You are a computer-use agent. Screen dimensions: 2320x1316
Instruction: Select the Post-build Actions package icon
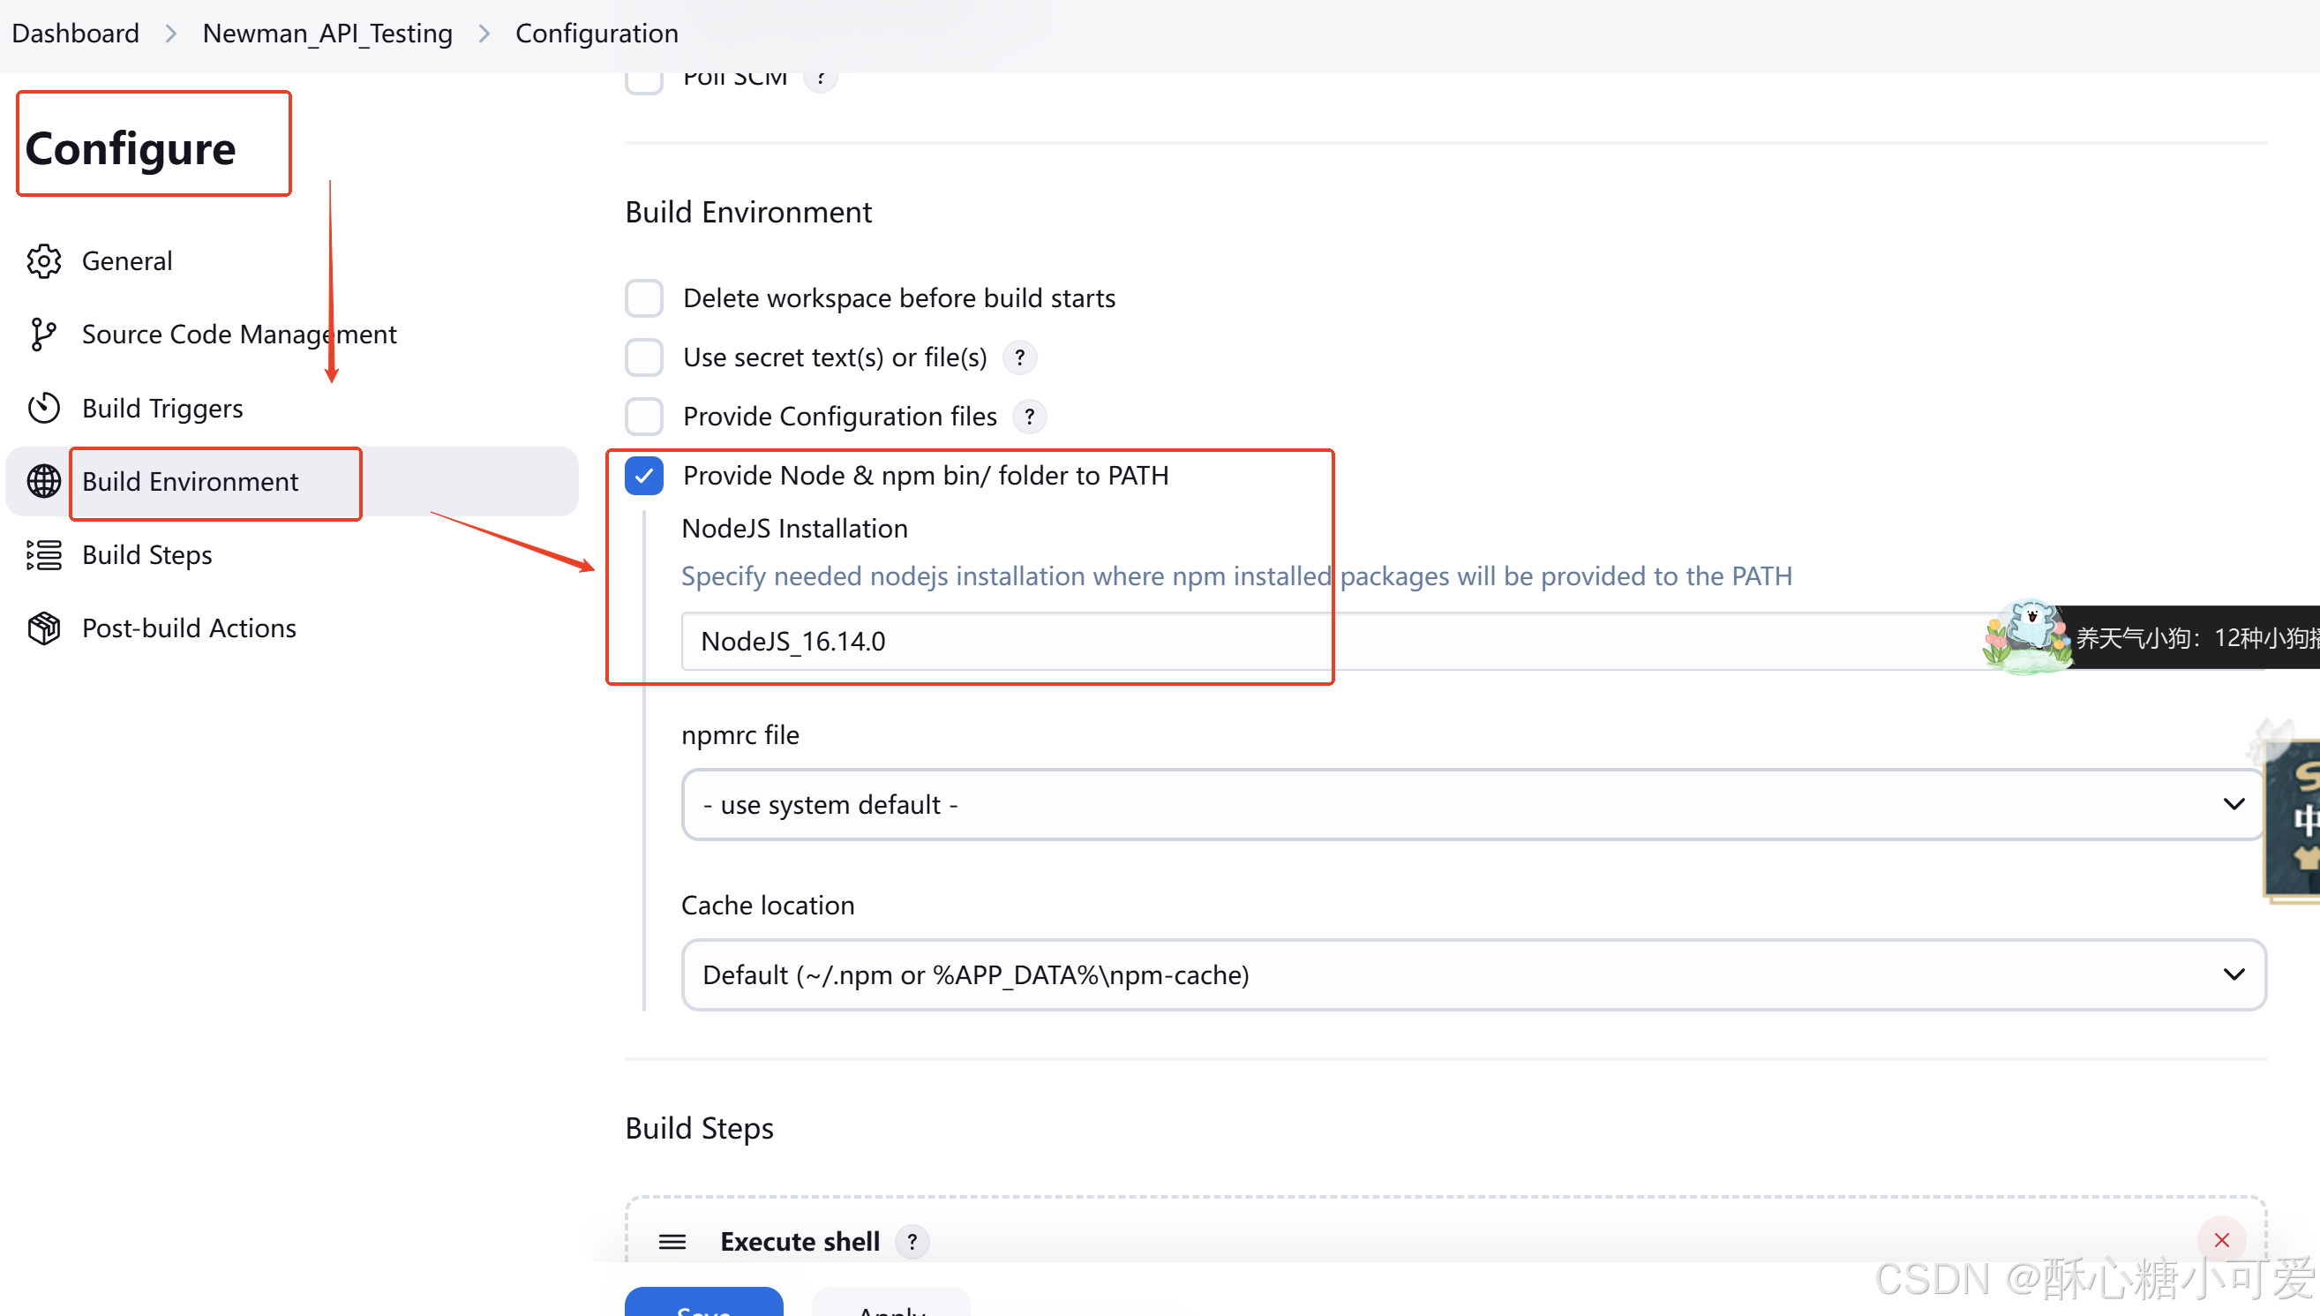click(43, 628)
